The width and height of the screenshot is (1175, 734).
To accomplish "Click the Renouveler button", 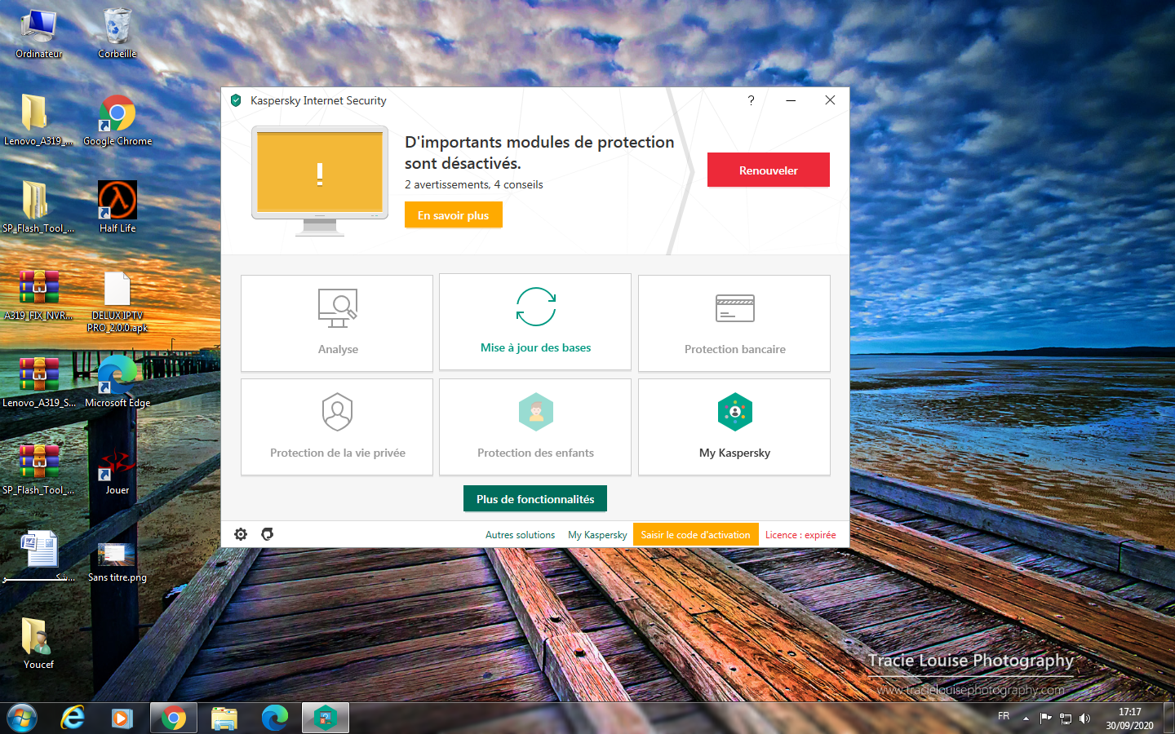I will tap(769, 170).
